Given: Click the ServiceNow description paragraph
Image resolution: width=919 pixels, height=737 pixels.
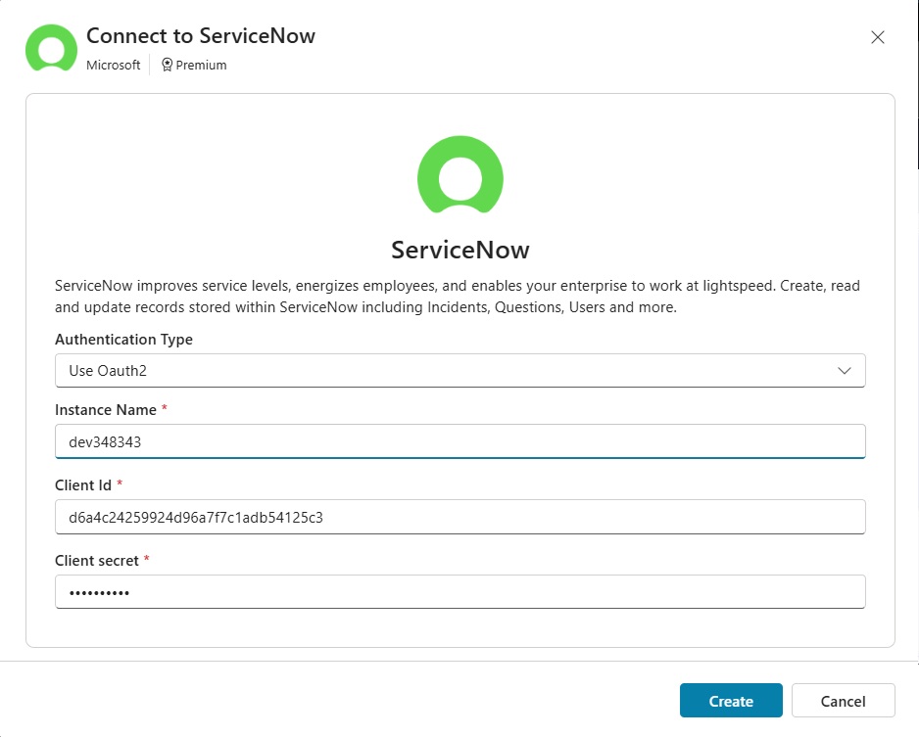Looking at the screenshot, I should point(458,297).
